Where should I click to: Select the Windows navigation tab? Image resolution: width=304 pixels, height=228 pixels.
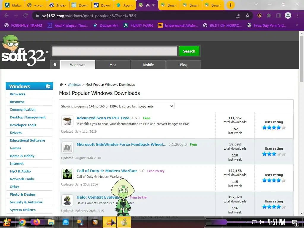(x=77, y=65)
